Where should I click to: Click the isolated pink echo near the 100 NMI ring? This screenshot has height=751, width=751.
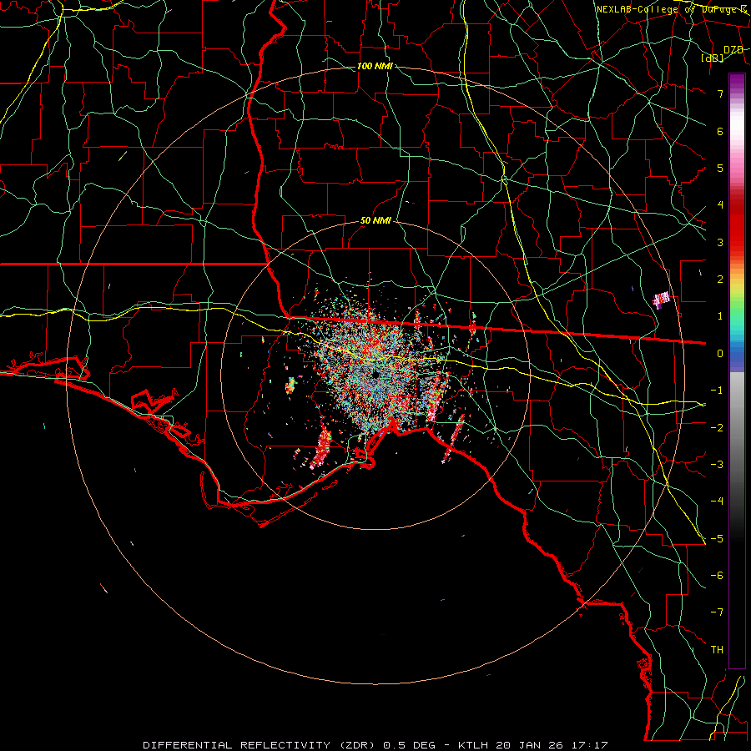662,300
